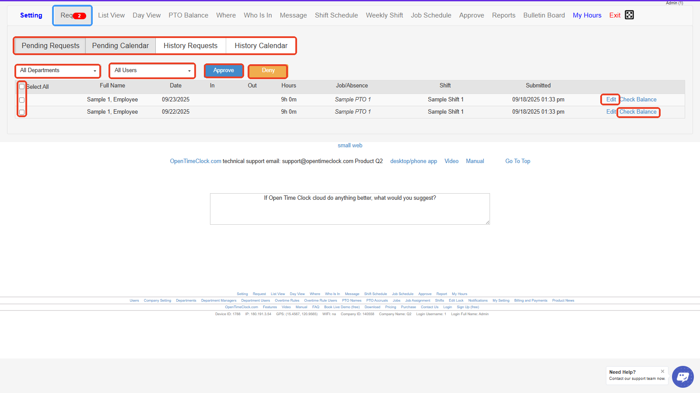Expand the All Departments dropdown
The height and width of the screenshot is (393, 700).
pos(58,70)
